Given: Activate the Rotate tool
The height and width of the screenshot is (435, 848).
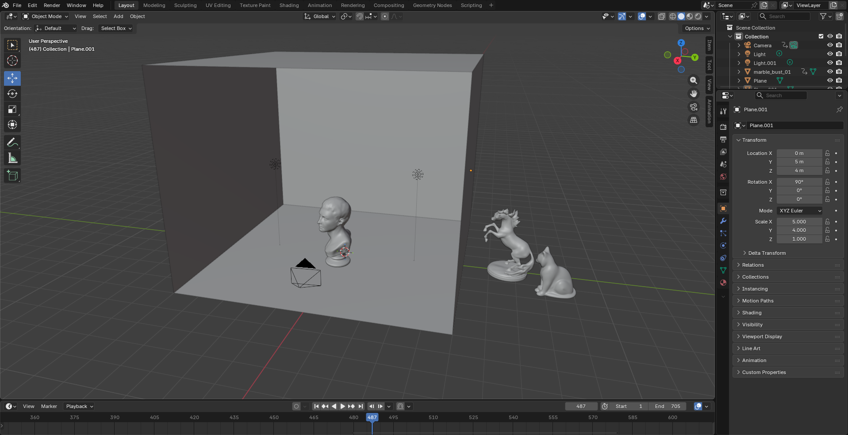Looking at the screenshot, I should (12, 94).
